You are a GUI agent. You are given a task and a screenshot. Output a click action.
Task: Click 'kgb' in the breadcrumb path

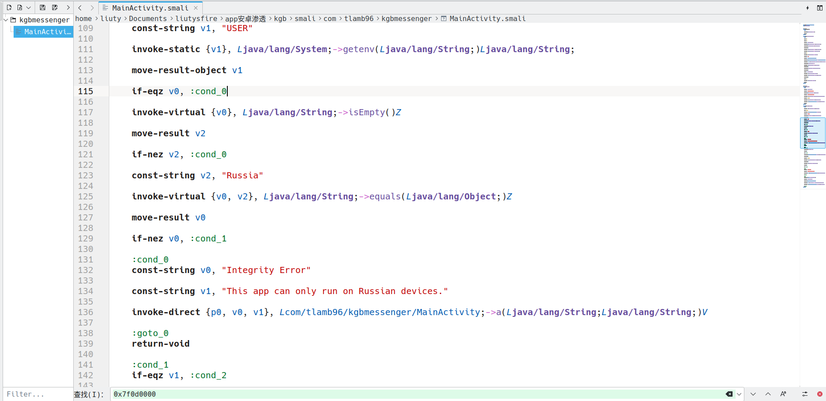(x=280, y=18)
